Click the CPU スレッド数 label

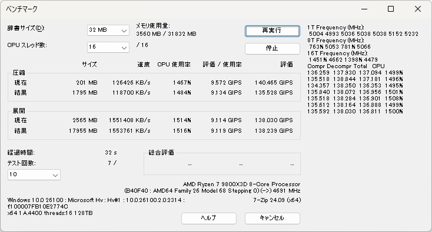pyautogui.click(x=27, y=45)
